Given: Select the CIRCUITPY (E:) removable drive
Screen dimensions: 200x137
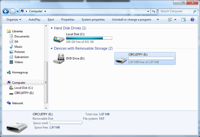Looking at the screenshot, I should tap(145, 59).
